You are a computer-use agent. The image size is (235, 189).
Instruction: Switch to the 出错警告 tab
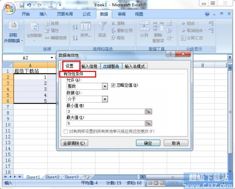tap(111, 66)
